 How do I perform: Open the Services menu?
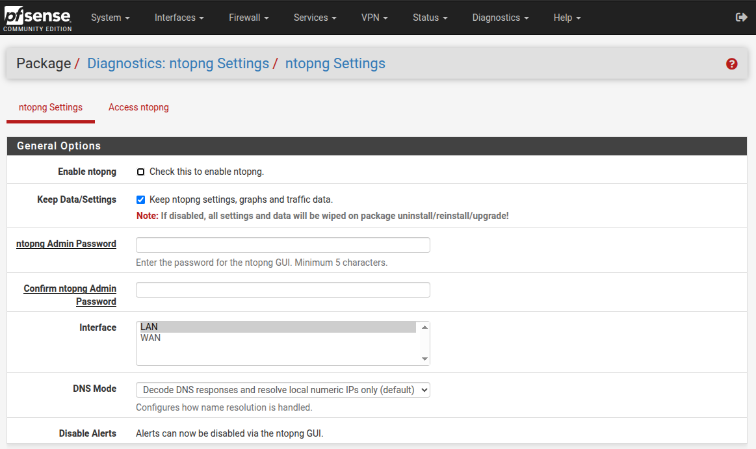point(315,18)
